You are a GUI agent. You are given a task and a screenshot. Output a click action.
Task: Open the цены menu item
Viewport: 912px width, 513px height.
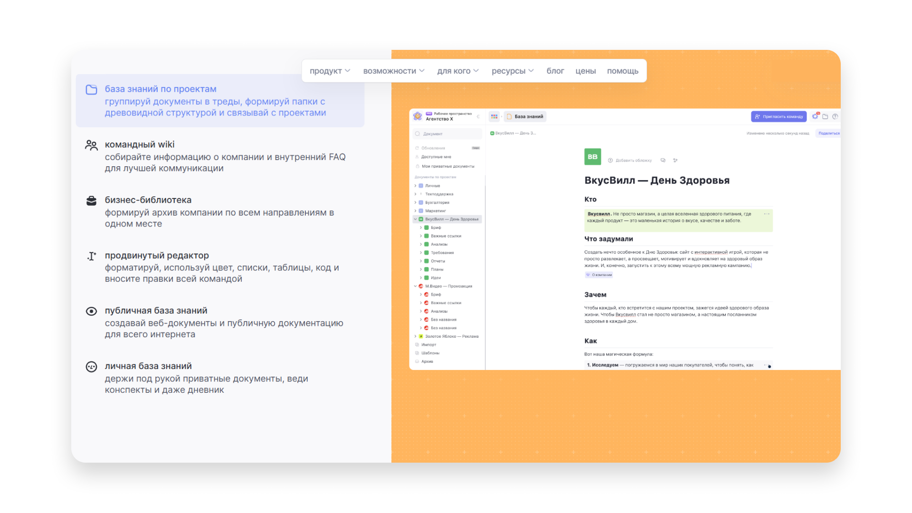(585, 71)
